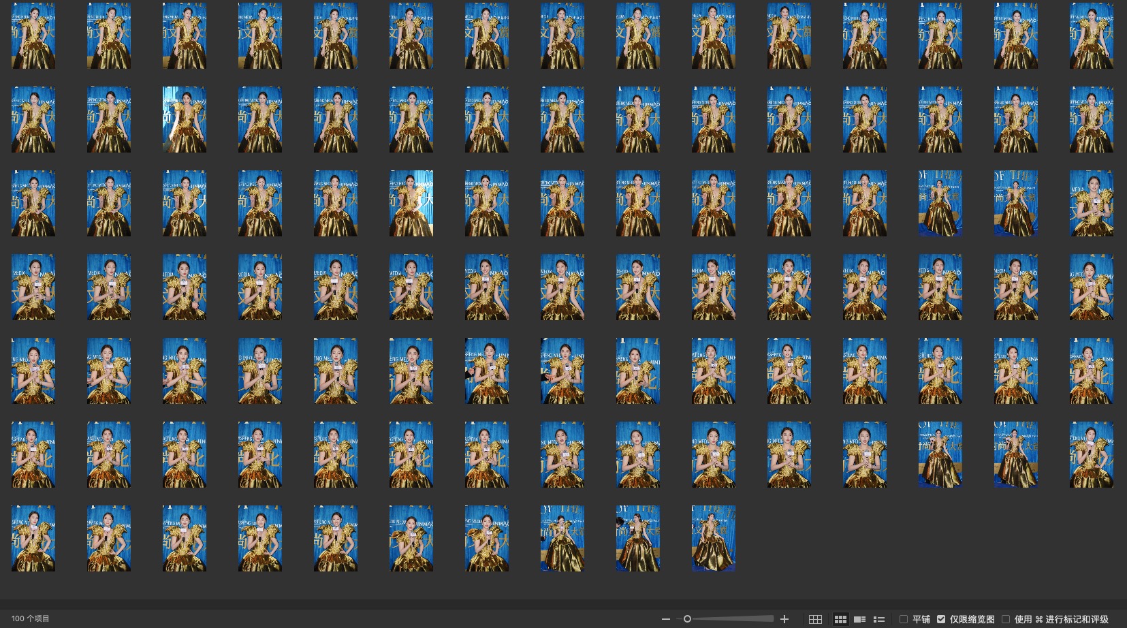Screen dimensions: 1127x628
Task: Enable 使用 ⌘ 进行标记和评级 checkbox
Action: (x=1006, y=619)
